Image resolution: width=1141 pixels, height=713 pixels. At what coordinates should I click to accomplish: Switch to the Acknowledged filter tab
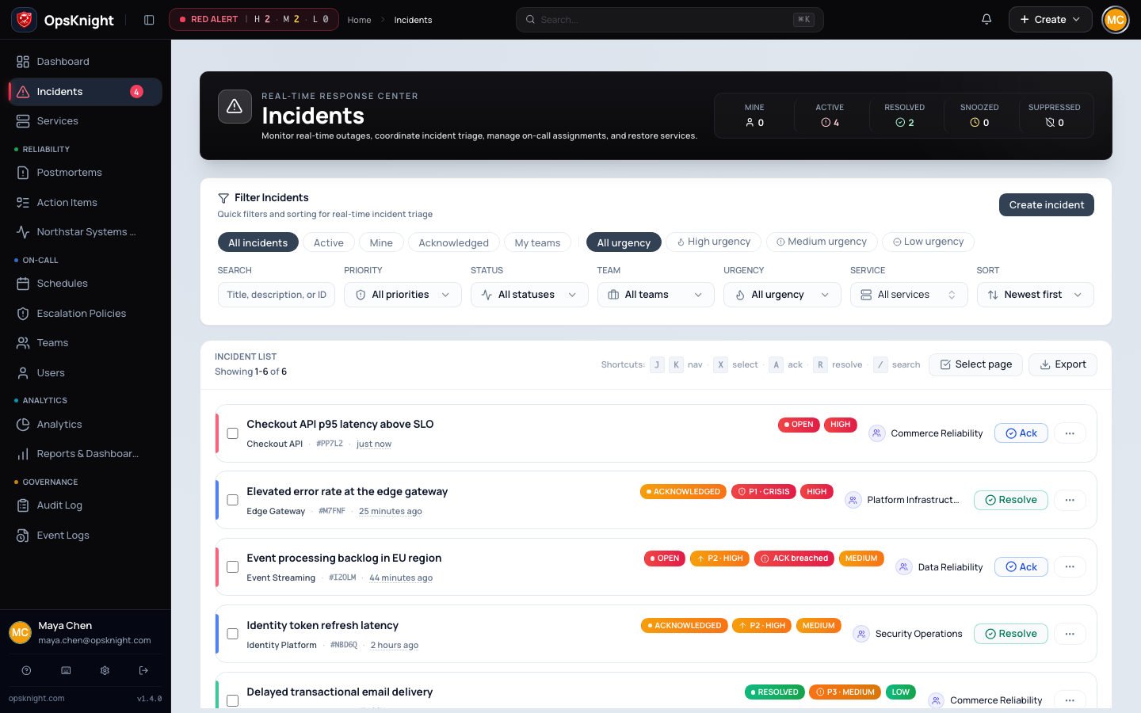454,242
